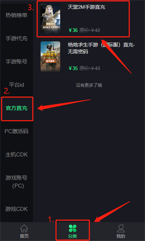Open the 天堂2M game cover thumbnail

coord(50,18)
